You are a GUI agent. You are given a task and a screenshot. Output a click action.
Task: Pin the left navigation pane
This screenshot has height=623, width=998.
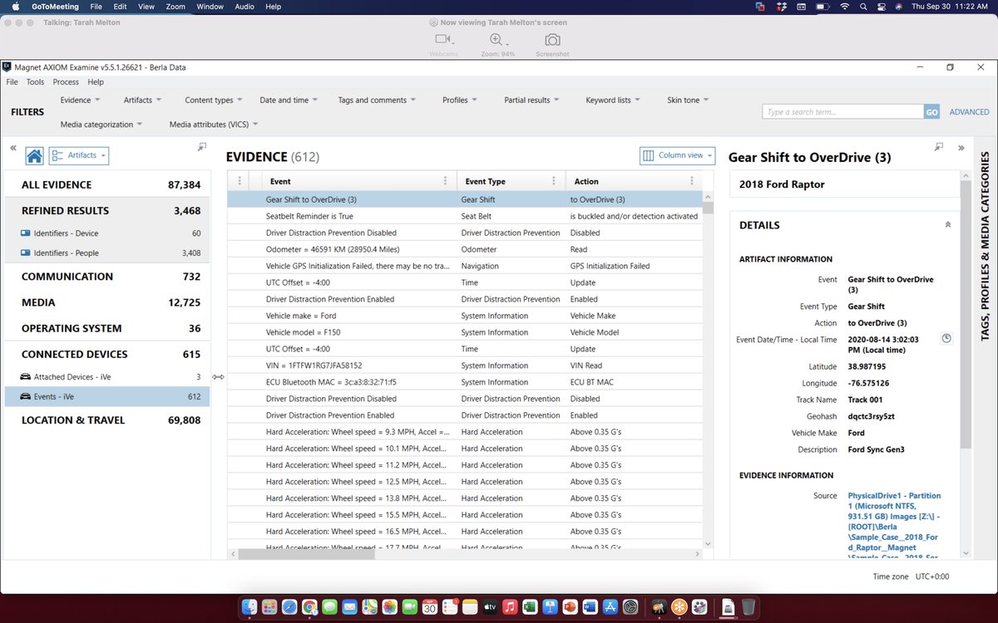(x=202, y=147)
